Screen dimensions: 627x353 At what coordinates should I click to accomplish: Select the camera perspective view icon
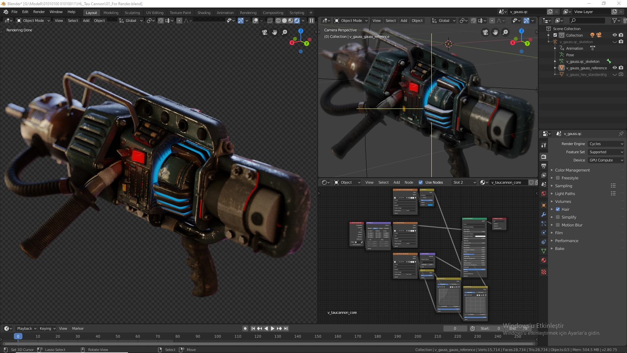[485, 33]
